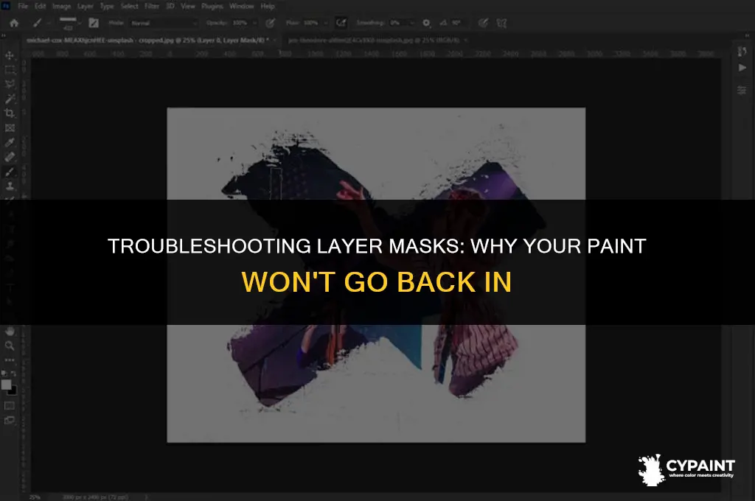Click the Flow value field
This screenshot has width=755, height=501.
point(311,23)
